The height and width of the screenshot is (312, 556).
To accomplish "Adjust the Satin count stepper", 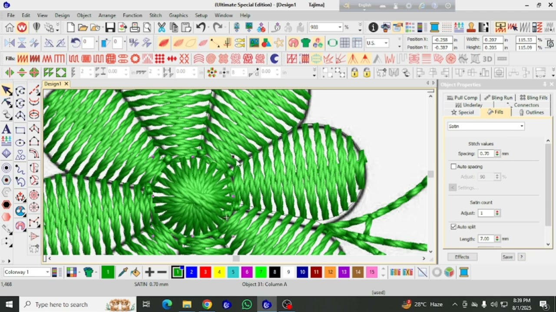I will [x=497, y=213].
